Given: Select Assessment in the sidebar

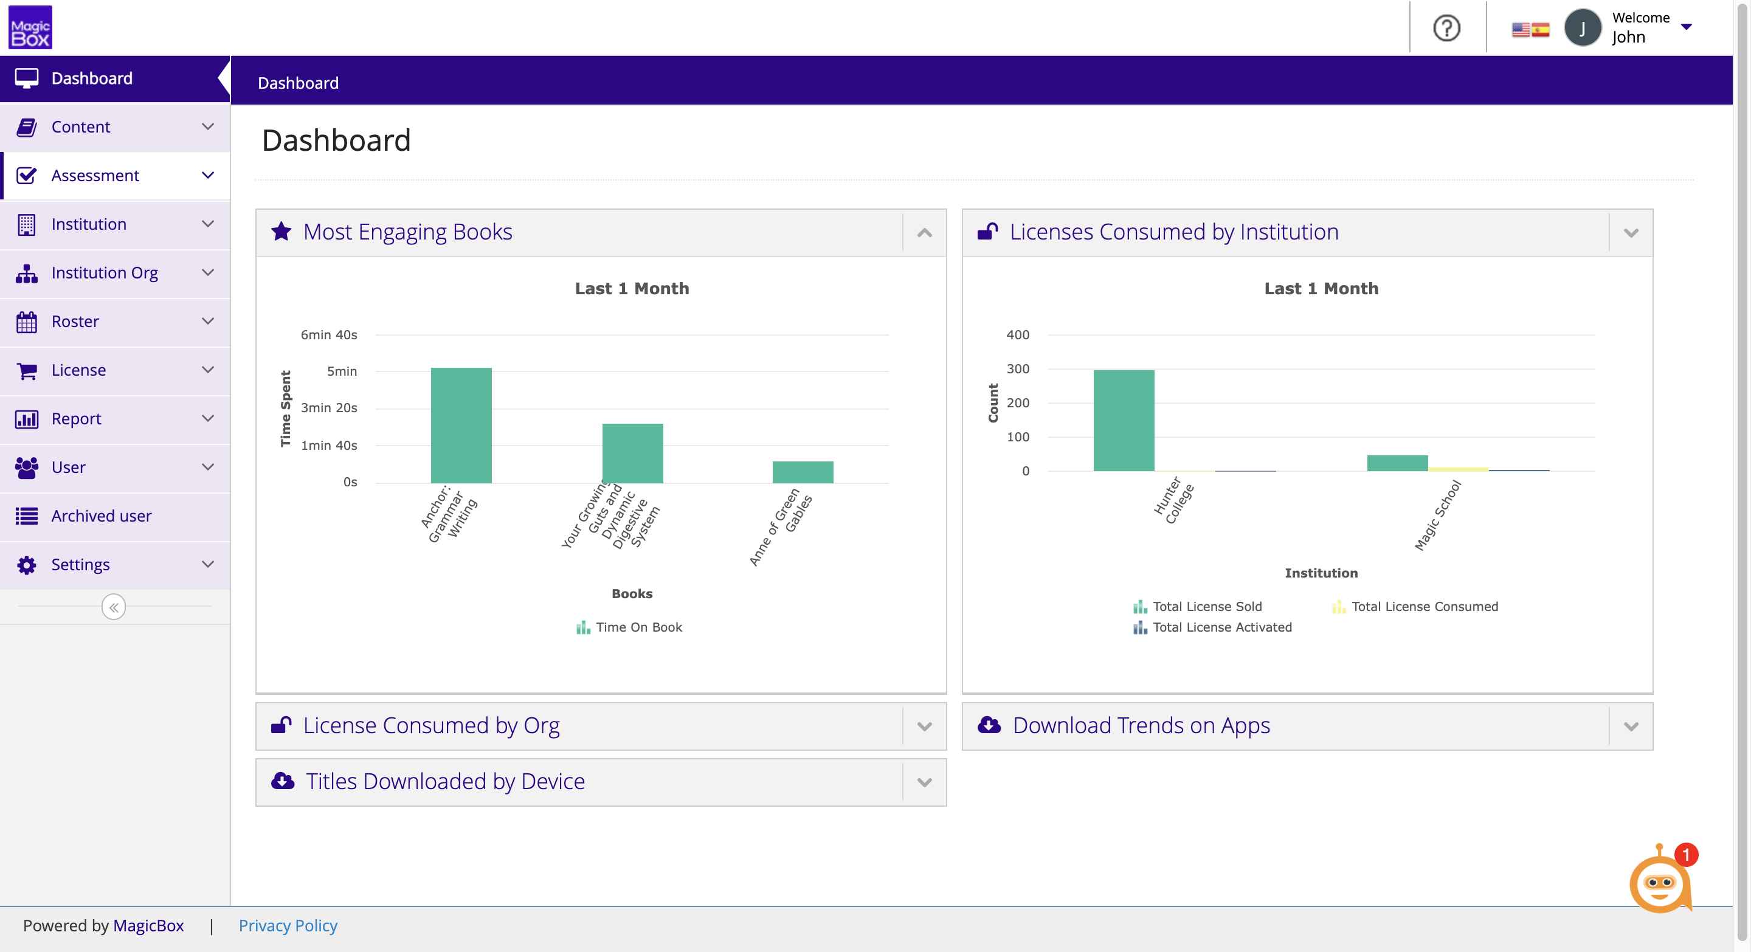Looking at the screenshot, I should (115, 175).
